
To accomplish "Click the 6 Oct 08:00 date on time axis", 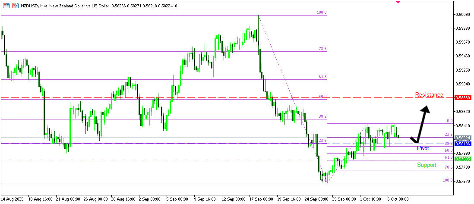I will pos(397,200).
